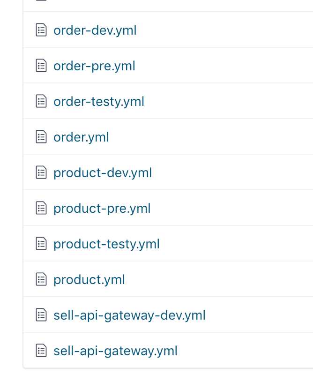Click the file icon beside product-dev.yml

41,172
